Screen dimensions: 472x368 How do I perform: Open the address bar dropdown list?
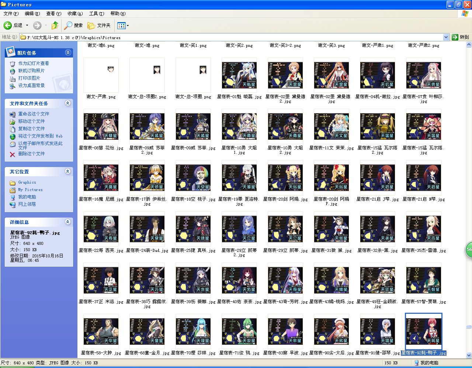click(446, 37)
